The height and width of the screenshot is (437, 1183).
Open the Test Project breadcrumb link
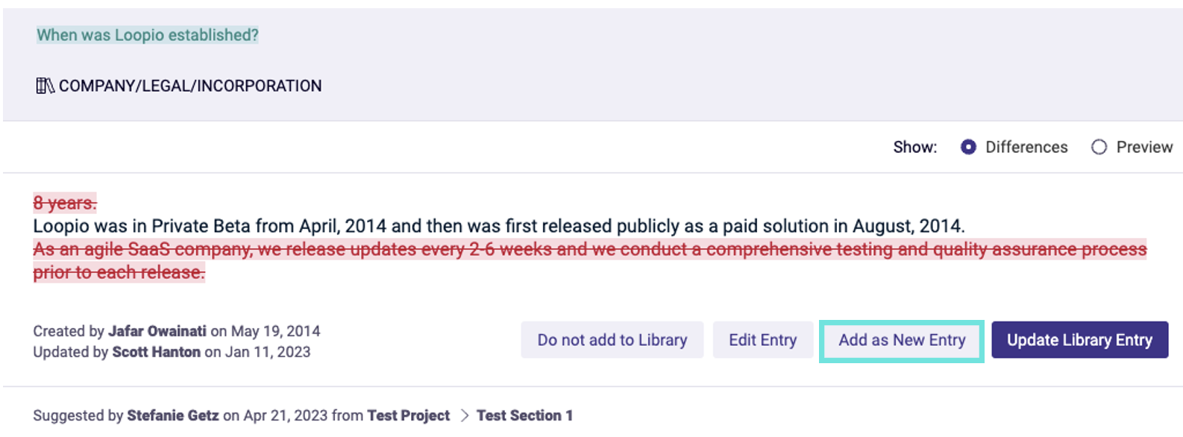point(409,415)
